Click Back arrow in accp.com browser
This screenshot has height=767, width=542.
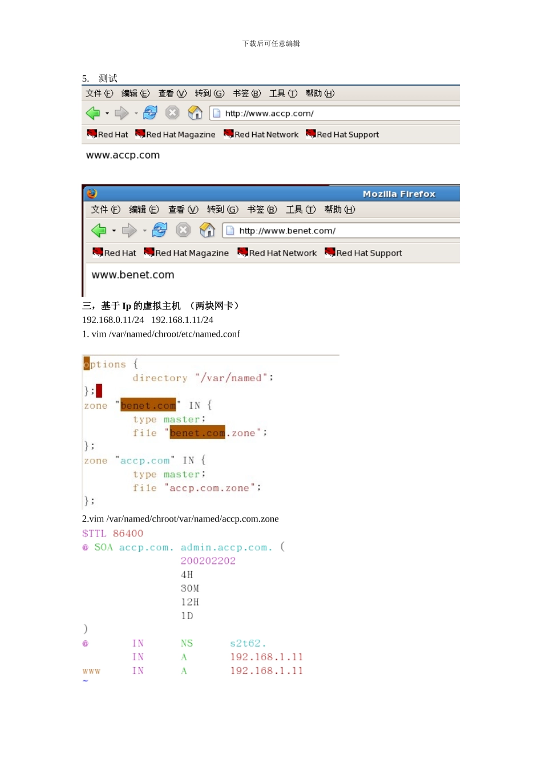point(93,113)
